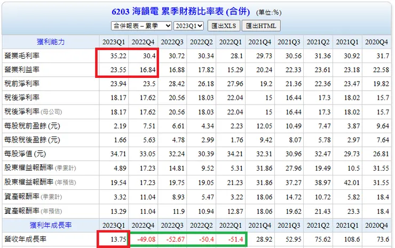Select the 股東權益報酬率 (年預估) row label
The height and width of the screenshot is (248, 395).
40,182
